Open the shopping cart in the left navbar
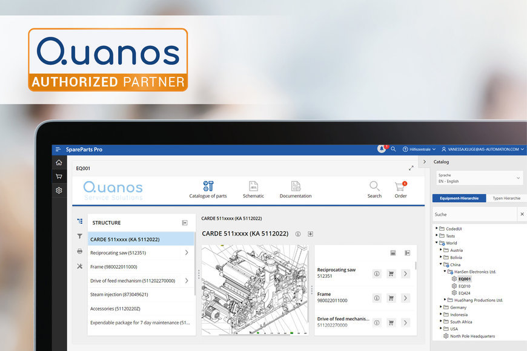Viewport: 527px width, 351px height. 58,176
